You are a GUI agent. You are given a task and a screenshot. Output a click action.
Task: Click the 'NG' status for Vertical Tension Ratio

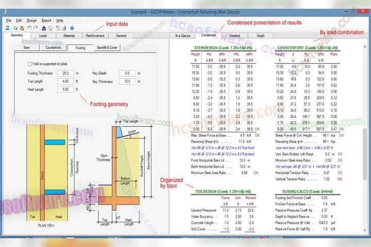pyautogui.click(x=340, y=179)
